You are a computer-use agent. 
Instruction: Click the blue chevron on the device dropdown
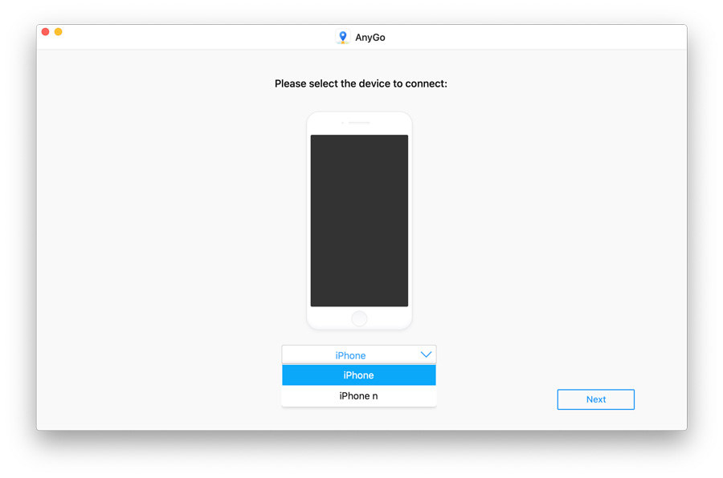click(427, 354)
